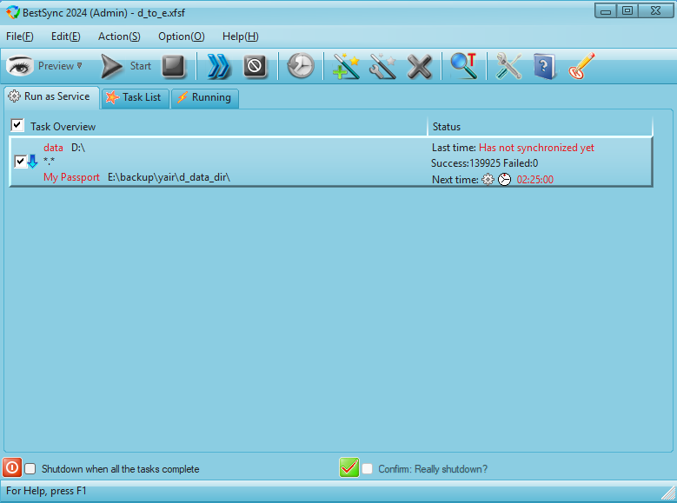Click the magnifier with red T icon
This screenshot has width=677, height=503.
pos(463,66)
